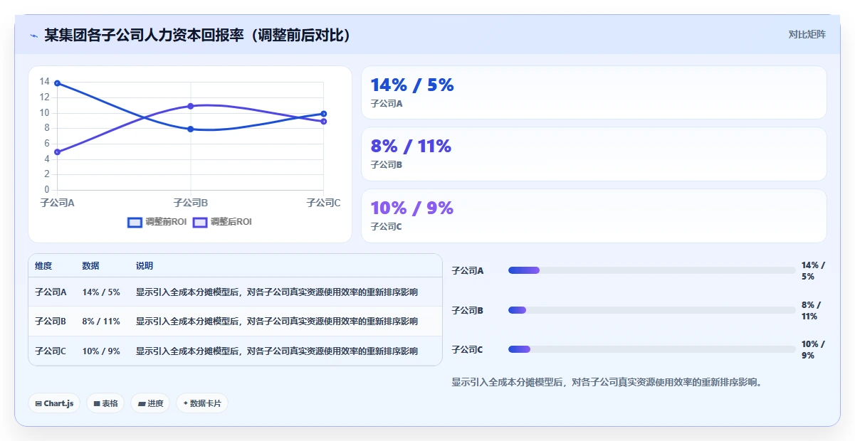855x441 pixels.
Task: Click the 子公司B progress bar
Action: (x=651, y=310)
